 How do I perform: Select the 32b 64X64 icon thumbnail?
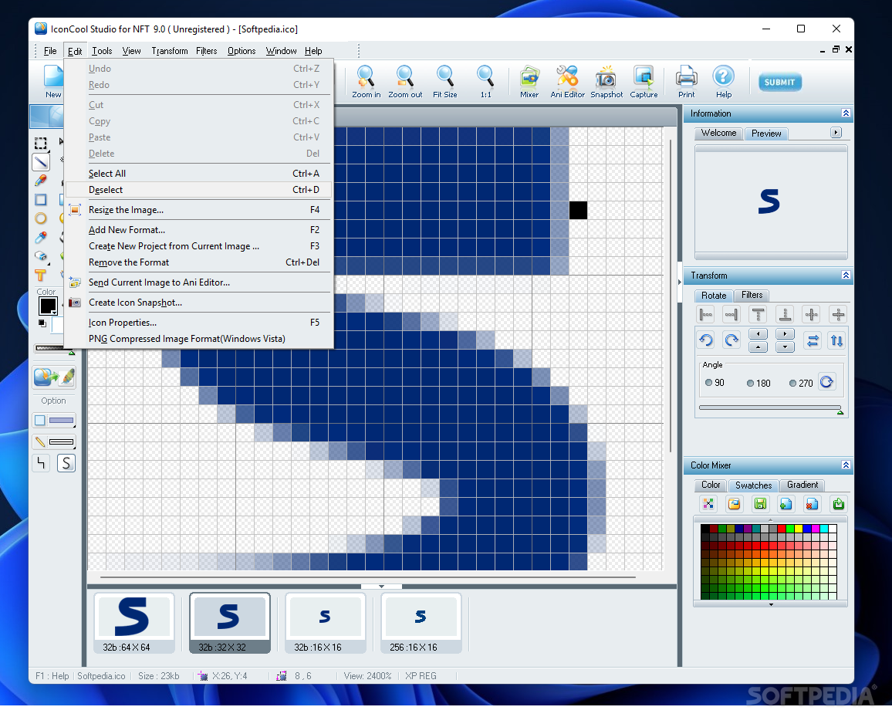134,623
